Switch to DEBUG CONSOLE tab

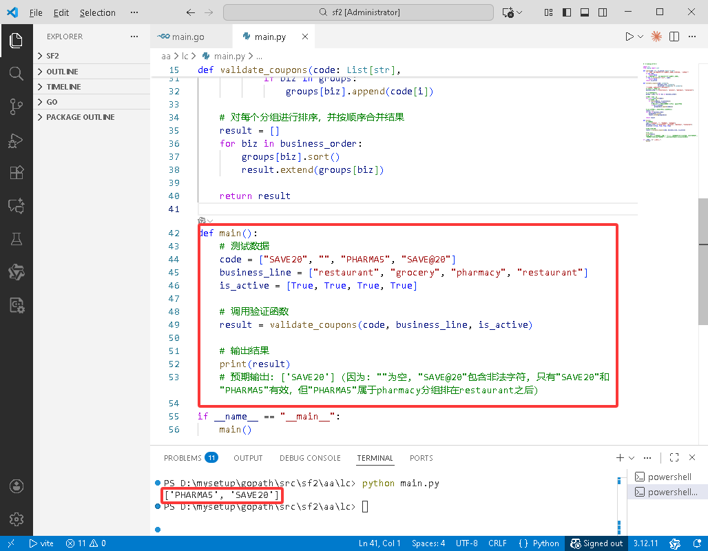(x=310, y=458)
